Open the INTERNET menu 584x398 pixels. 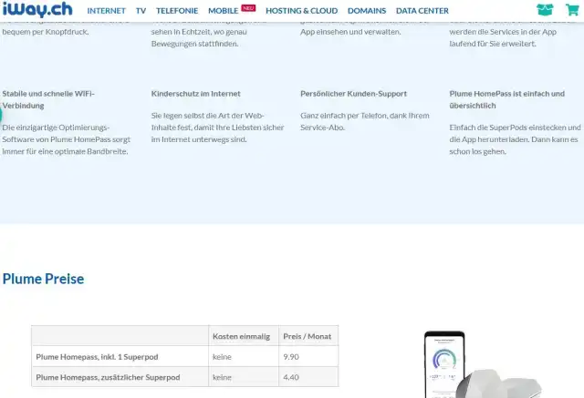coord(106,11)
